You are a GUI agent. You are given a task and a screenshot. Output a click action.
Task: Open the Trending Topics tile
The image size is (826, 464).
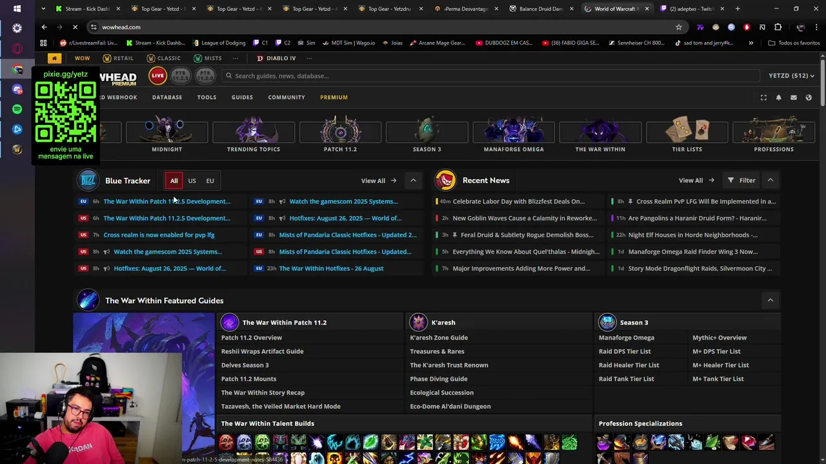point(254,135)
